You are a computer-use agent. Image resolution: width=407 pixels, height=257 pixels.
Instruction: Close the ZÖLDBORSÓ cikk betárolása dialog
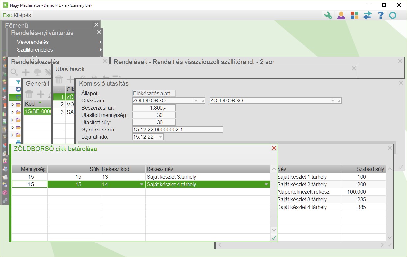click(274, 148)
